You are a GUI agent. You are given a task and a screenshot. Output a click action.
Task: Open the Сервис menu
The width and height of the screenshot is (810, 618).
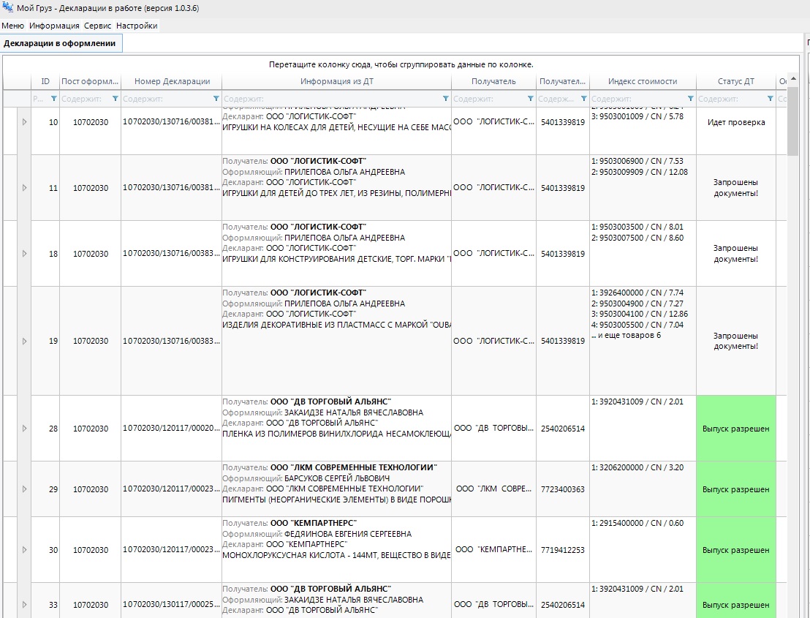97,26
